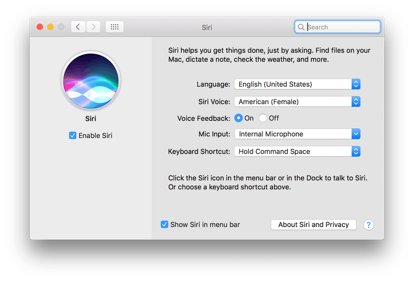Viewport: 414px width, 282px height.
Task: Close the Siri preferences window
Action: click(x=40, y=27)
